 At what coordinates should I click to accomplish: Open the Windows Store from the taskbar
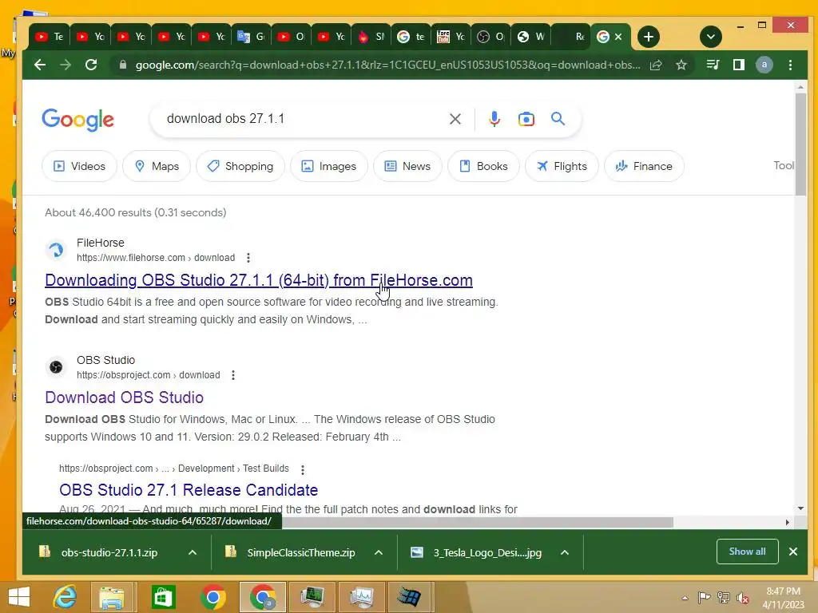pyautogui.click(x=163, y=597)
